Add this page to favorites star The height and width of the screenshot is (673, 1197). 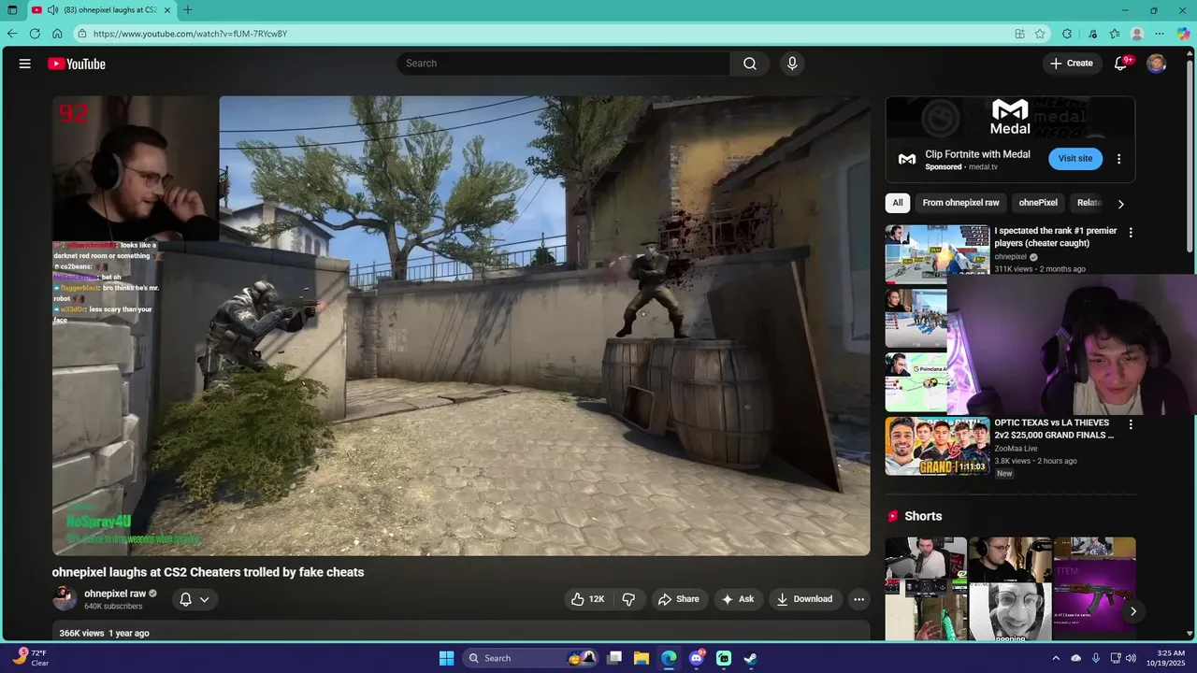click(1040, 34)
